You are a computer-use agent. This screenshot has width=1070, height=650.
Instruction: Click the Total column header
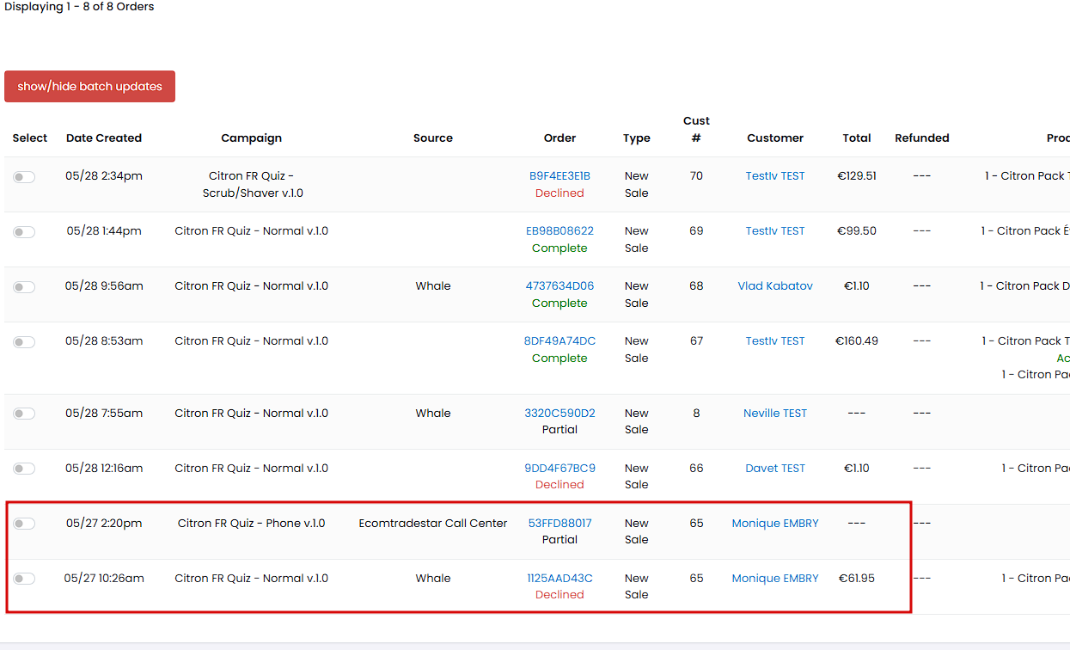point(857,138)
